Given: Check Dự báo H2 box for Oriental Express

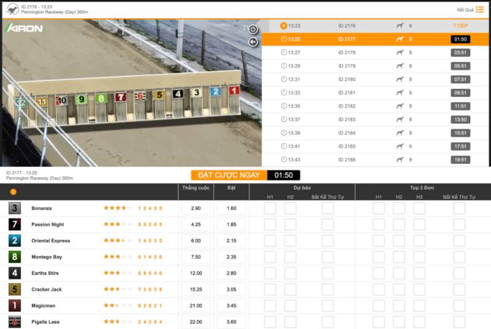Looking at the screenshot, I should [x=290, y=241].
